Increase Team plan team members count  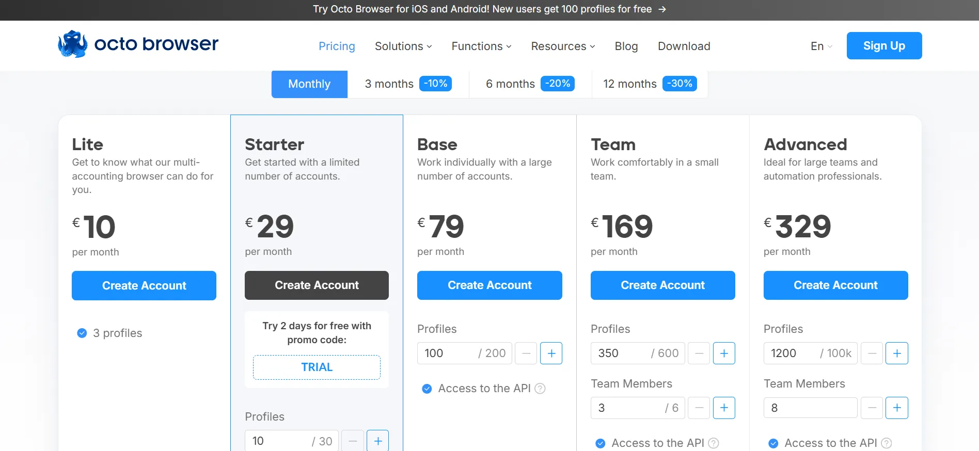coord(724,408)
